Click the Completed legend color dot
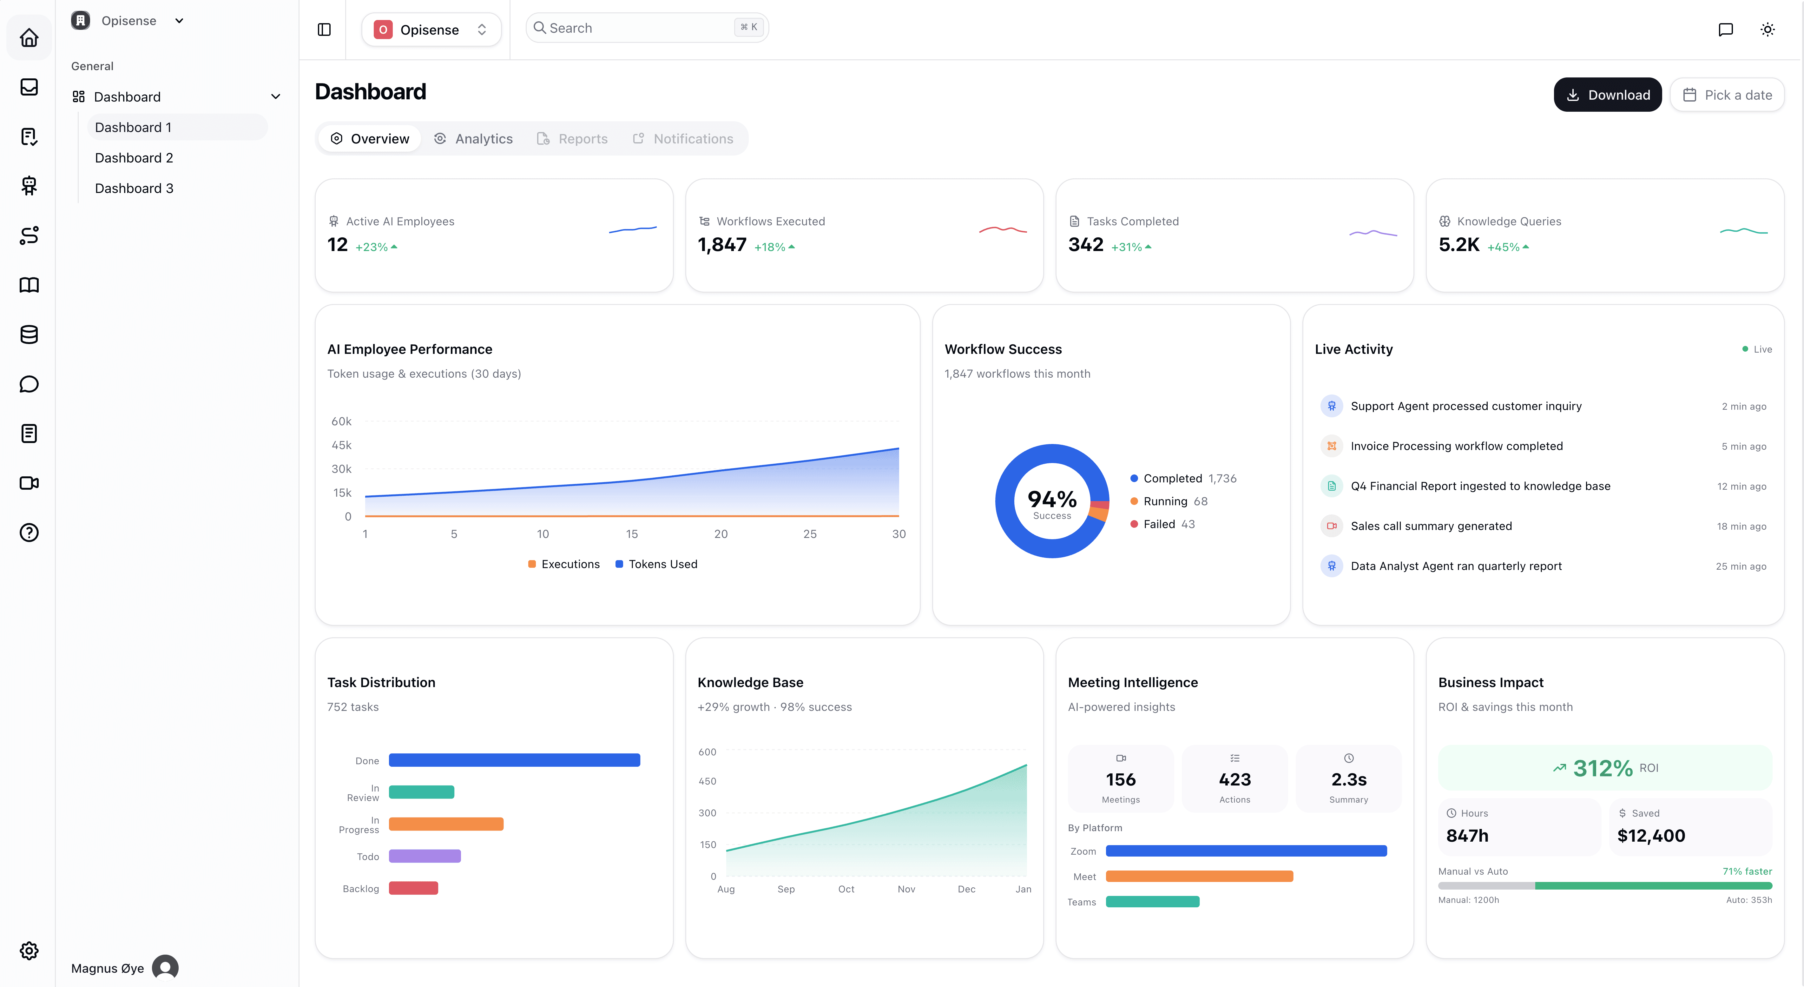This screenshot has width=1804, height=987. click(x=1134, y=479)
